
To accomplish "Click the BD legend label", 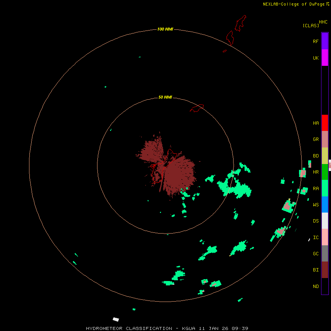I will click(316, 156).
